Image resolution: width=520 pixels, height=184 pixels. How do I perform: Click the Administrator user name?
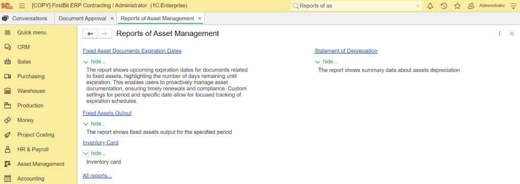492,6
